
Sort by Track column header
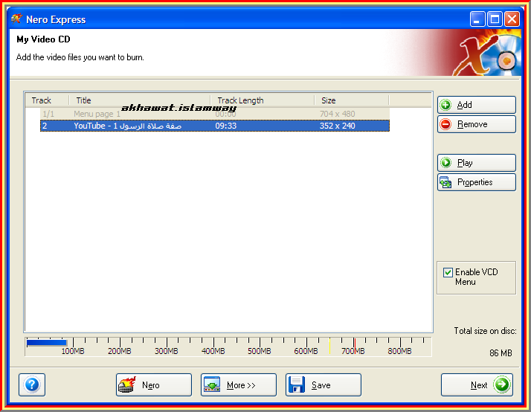47,100
